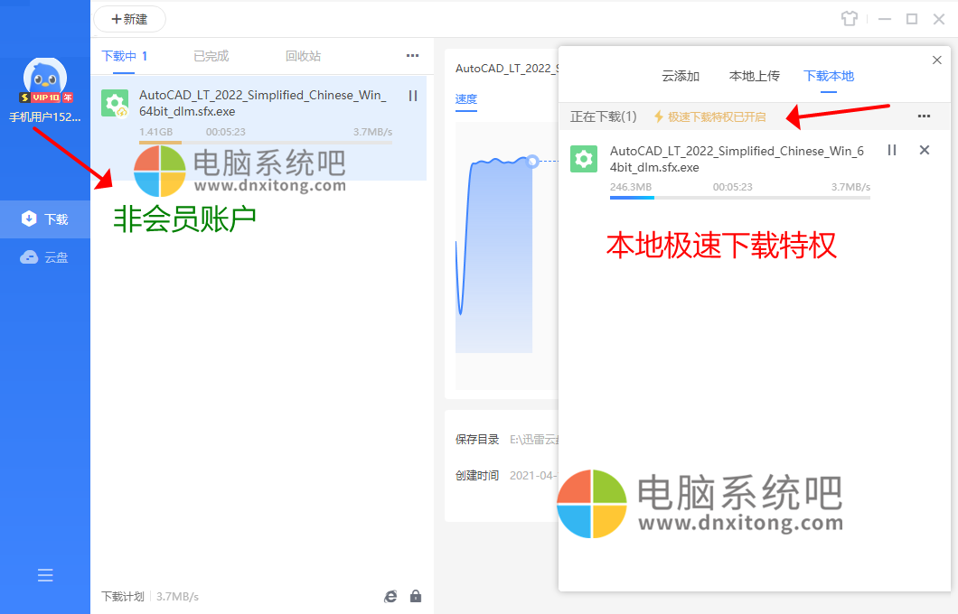This screenshot has height=614, width=958.
Task: Open more options above download list
Action: (412, 56)
